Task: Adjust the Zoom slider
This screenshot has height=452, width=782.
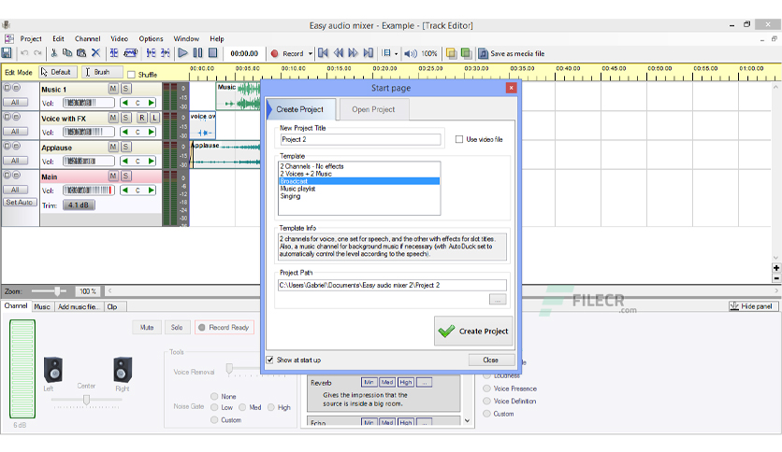Action: (58, 291)
